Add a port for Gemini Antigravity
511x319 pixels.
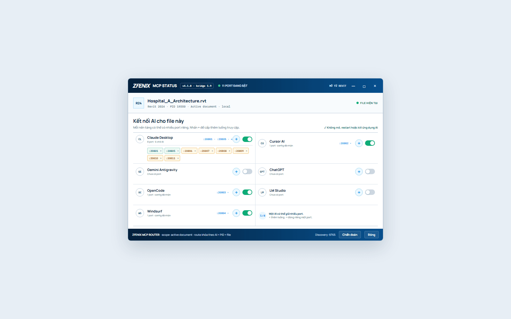coord(236,172)
